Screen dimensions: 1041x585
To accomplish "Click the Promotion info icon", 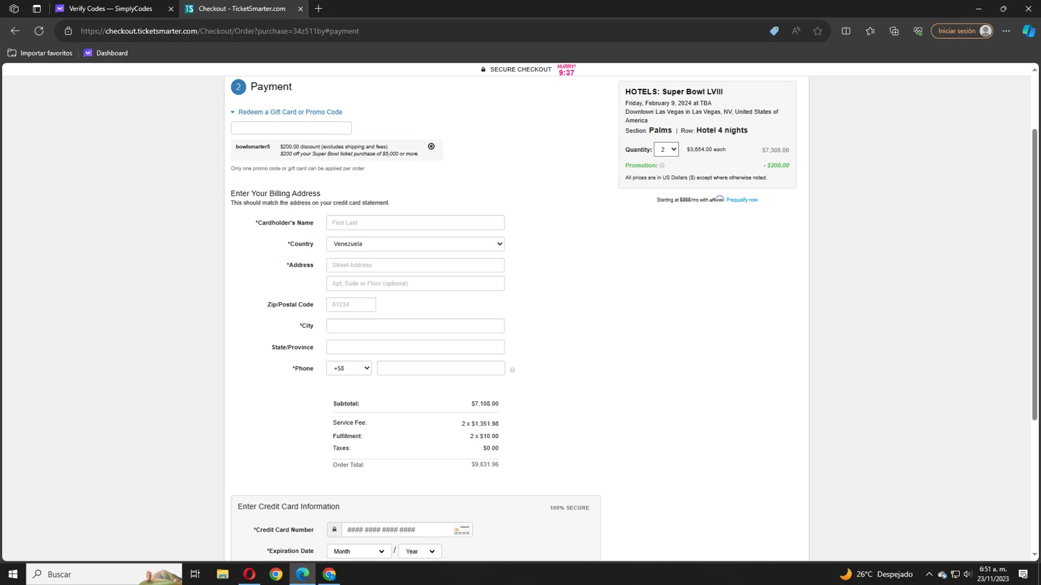I will coord(662,166).
